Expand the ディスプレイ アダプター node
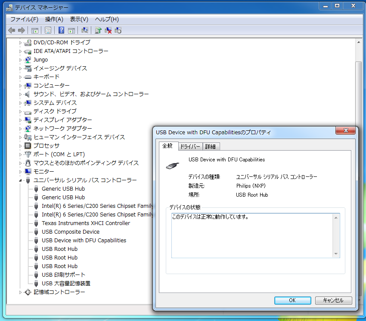 pos(20,120)
